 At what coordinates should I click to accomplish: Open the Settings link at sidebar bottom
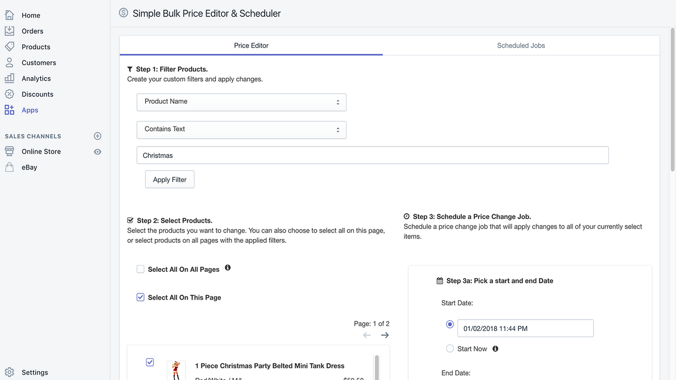pos(35,372)
